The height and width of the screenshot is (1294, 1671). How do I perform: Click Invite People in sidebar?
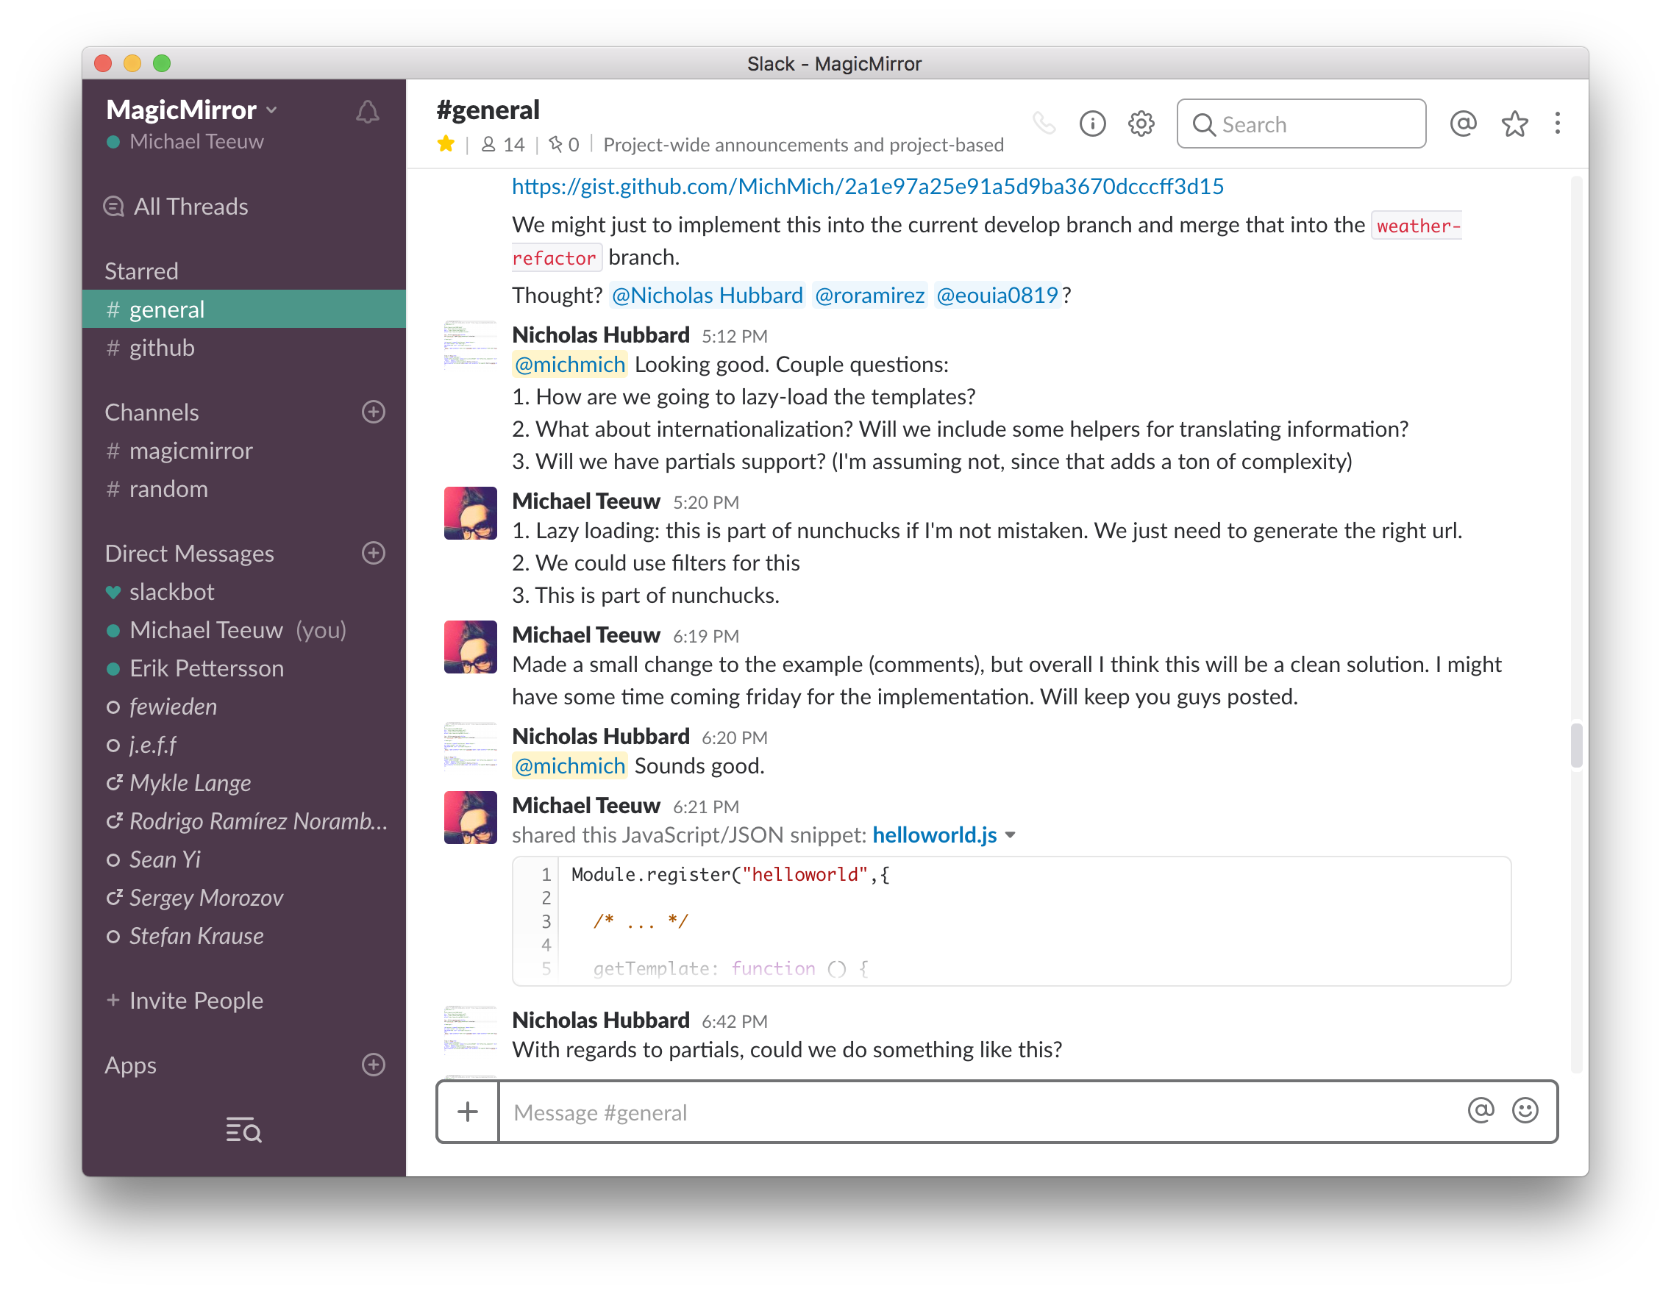195,1001
